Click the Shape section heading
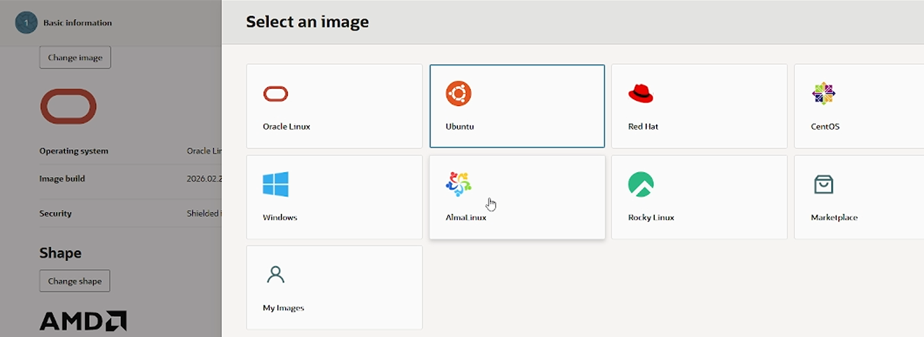This screenshot has width=924, height=337. click(x=60, y=253)
